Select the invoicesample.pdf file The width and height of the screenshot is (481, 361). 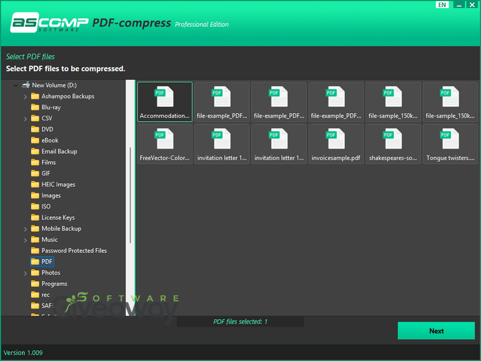point(336,144)
